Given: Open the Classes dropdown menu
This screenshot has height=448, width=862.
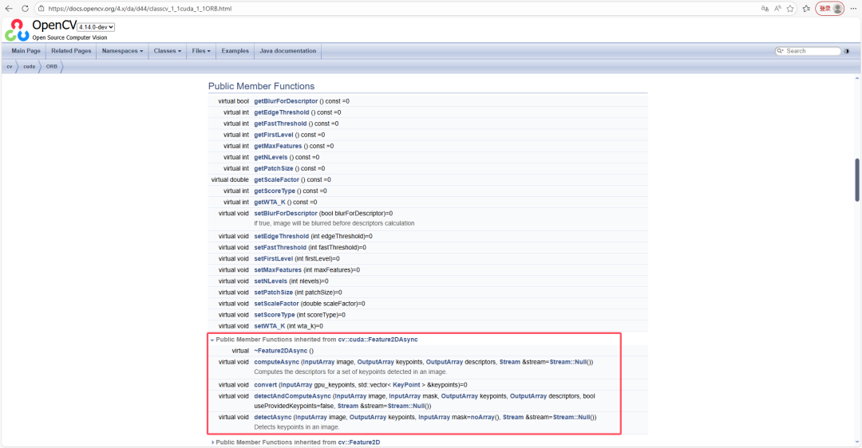Looking at the screenshot, I should pos(167,51).
